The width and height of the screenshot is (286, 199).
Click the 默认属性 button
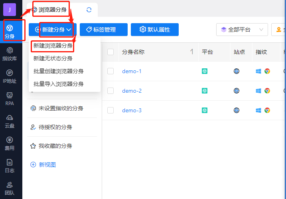tap(154, 30)
